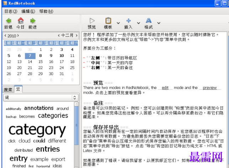
Task: Go to previous year before 2010
Action: [5, 35]
